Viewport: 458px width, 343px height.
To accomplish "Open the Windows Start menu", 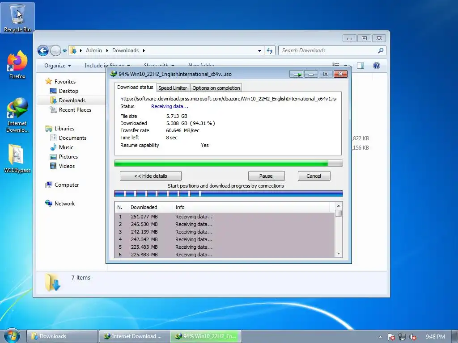I will 12,336.
